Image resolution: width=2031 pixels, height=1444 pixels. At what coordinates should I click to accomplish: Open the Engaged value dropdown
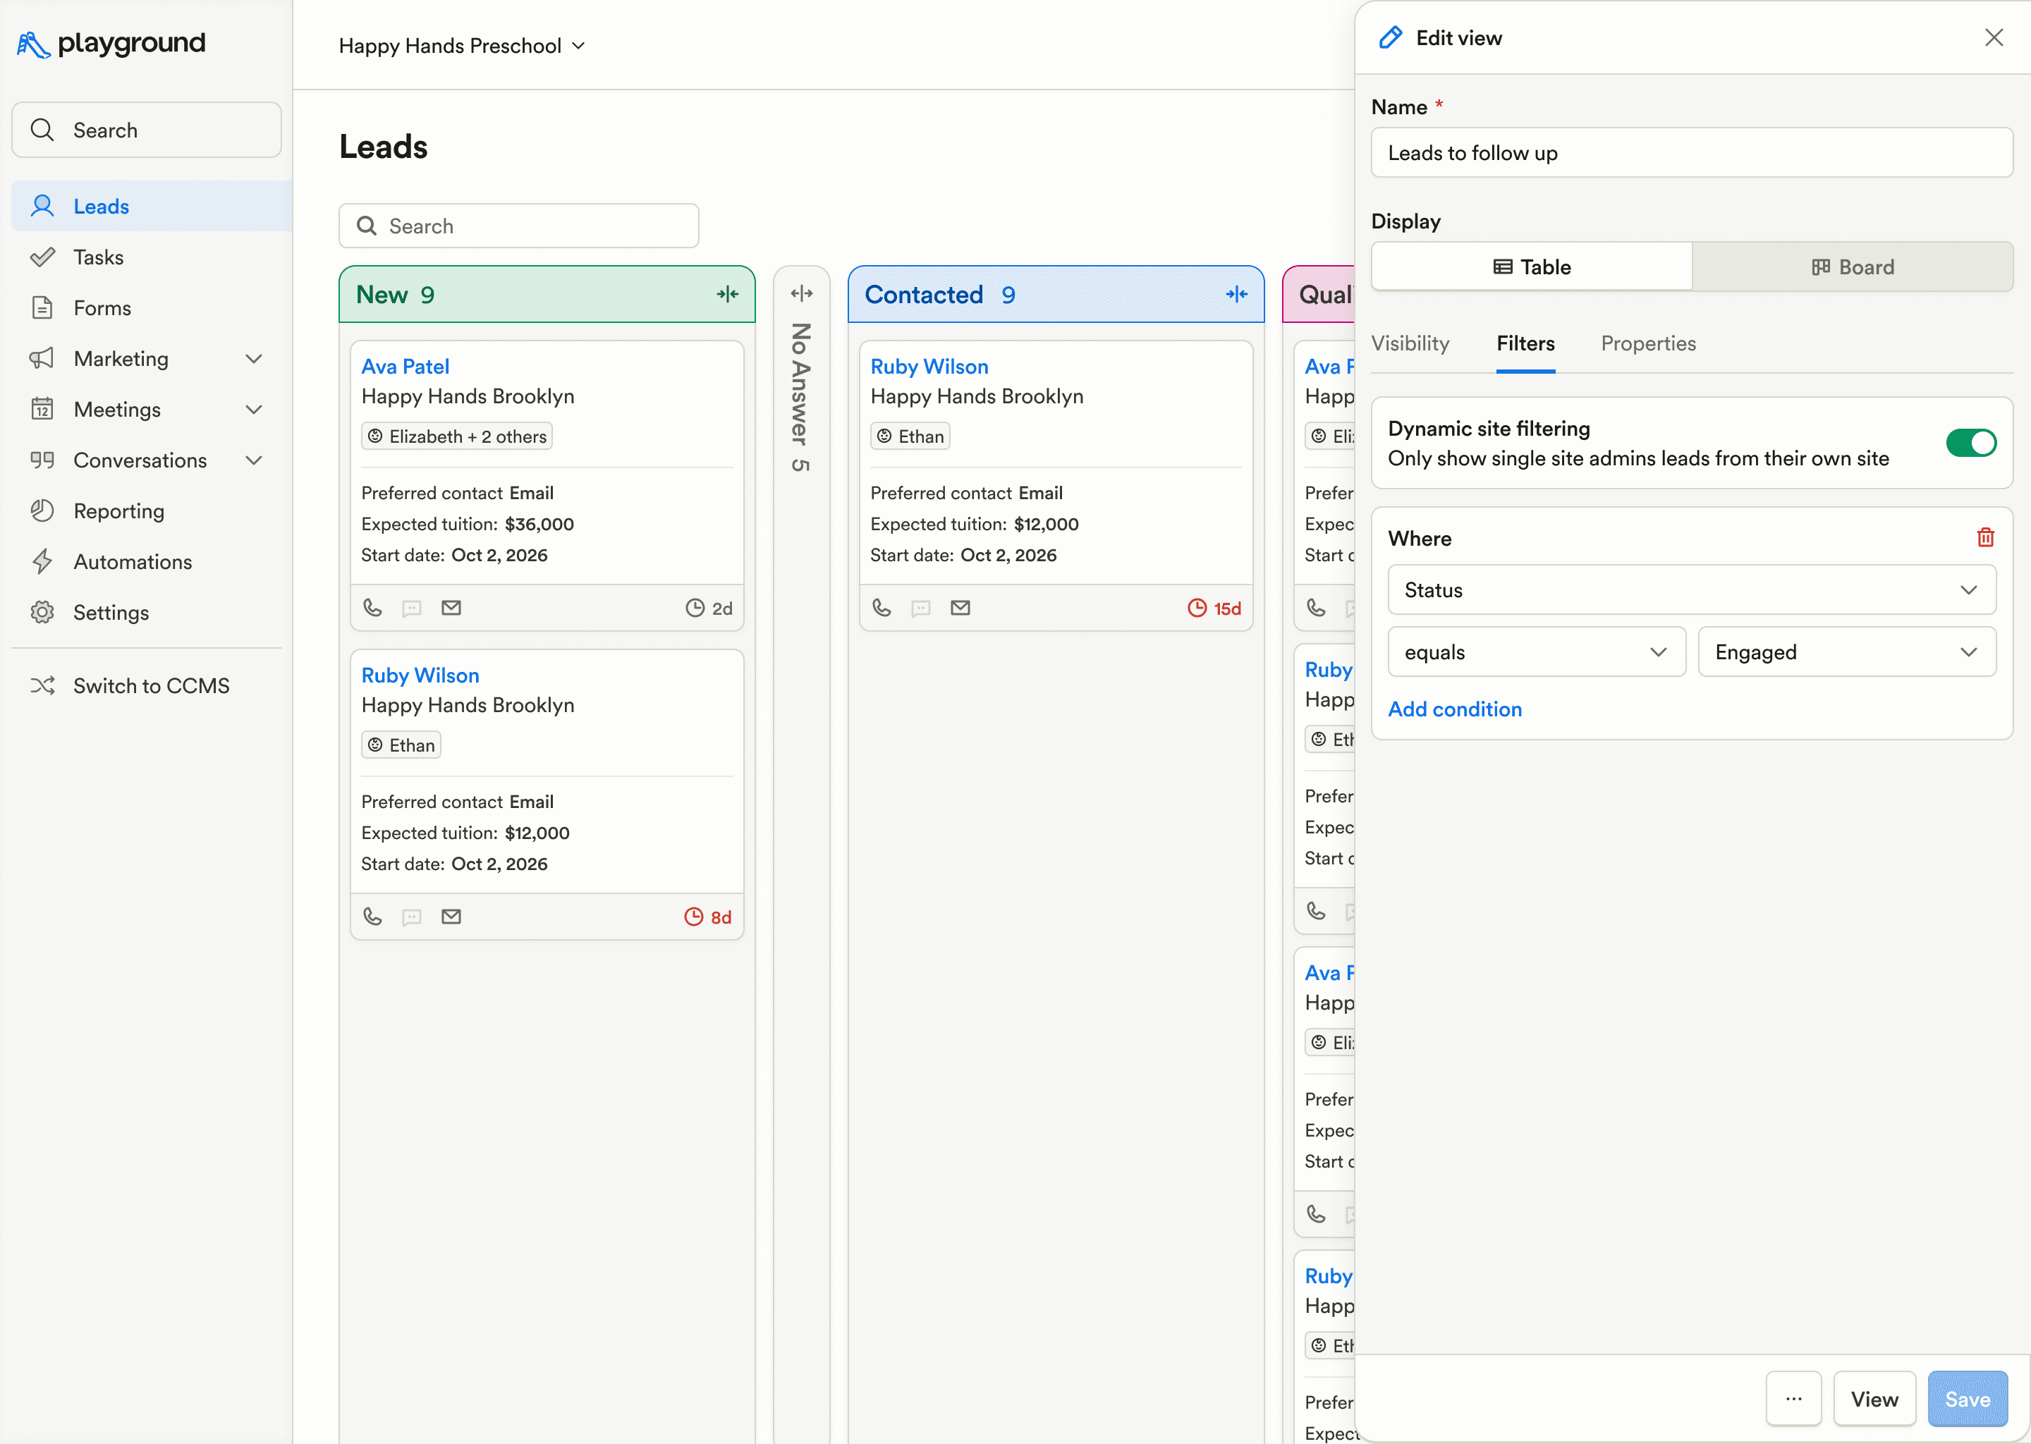(1847, 651)
